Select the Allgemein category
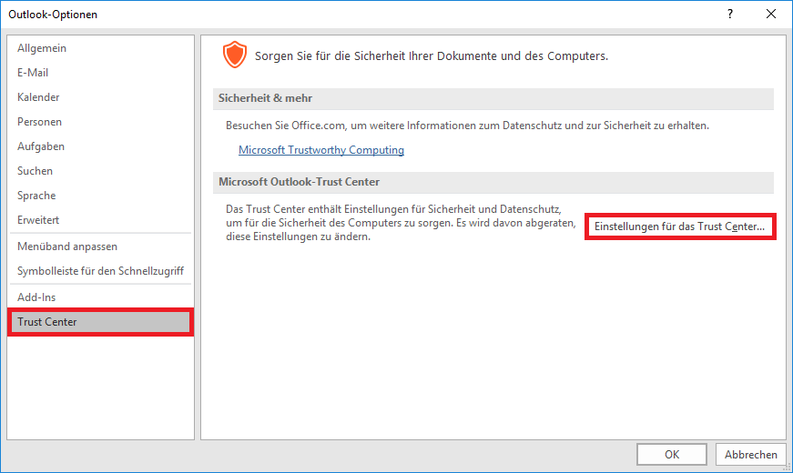Viewport: 793px width, 473px height. [42, 48]
